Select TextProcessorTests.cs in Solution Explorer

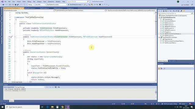tap(170, 43)
